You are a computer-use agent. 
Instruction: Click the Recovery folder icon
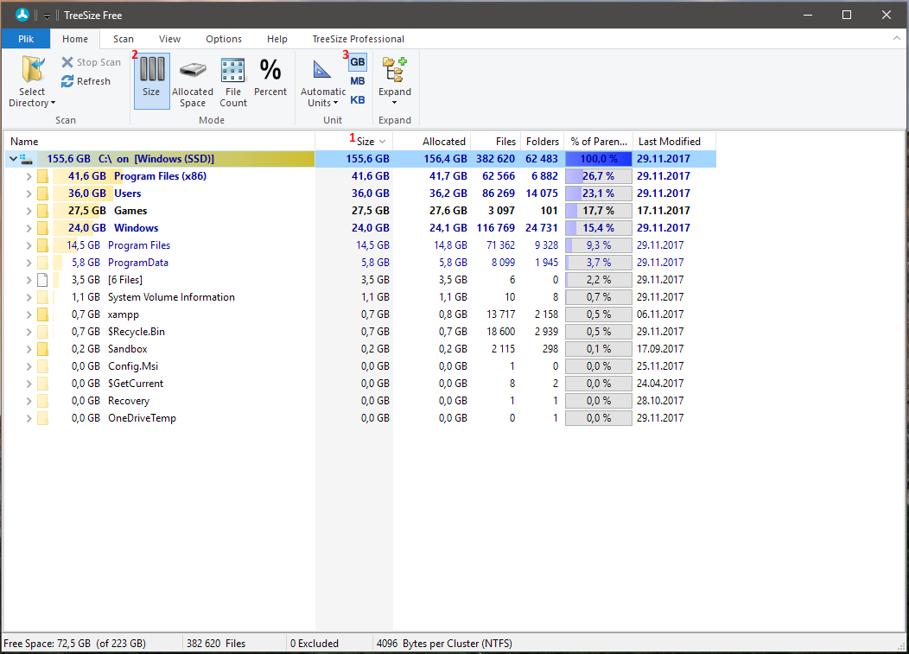[x=42, y=401]
